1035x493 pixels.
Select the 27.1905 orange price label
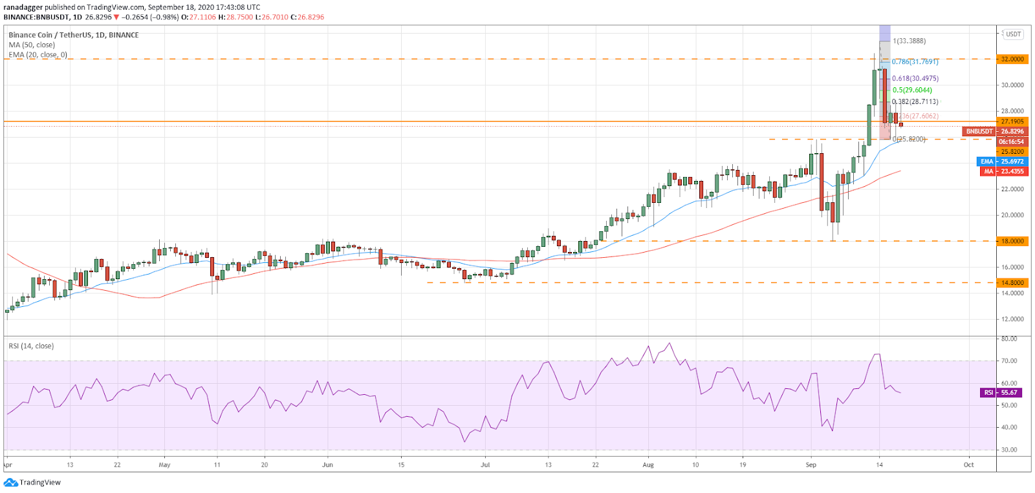click(x=1012, y=121)
